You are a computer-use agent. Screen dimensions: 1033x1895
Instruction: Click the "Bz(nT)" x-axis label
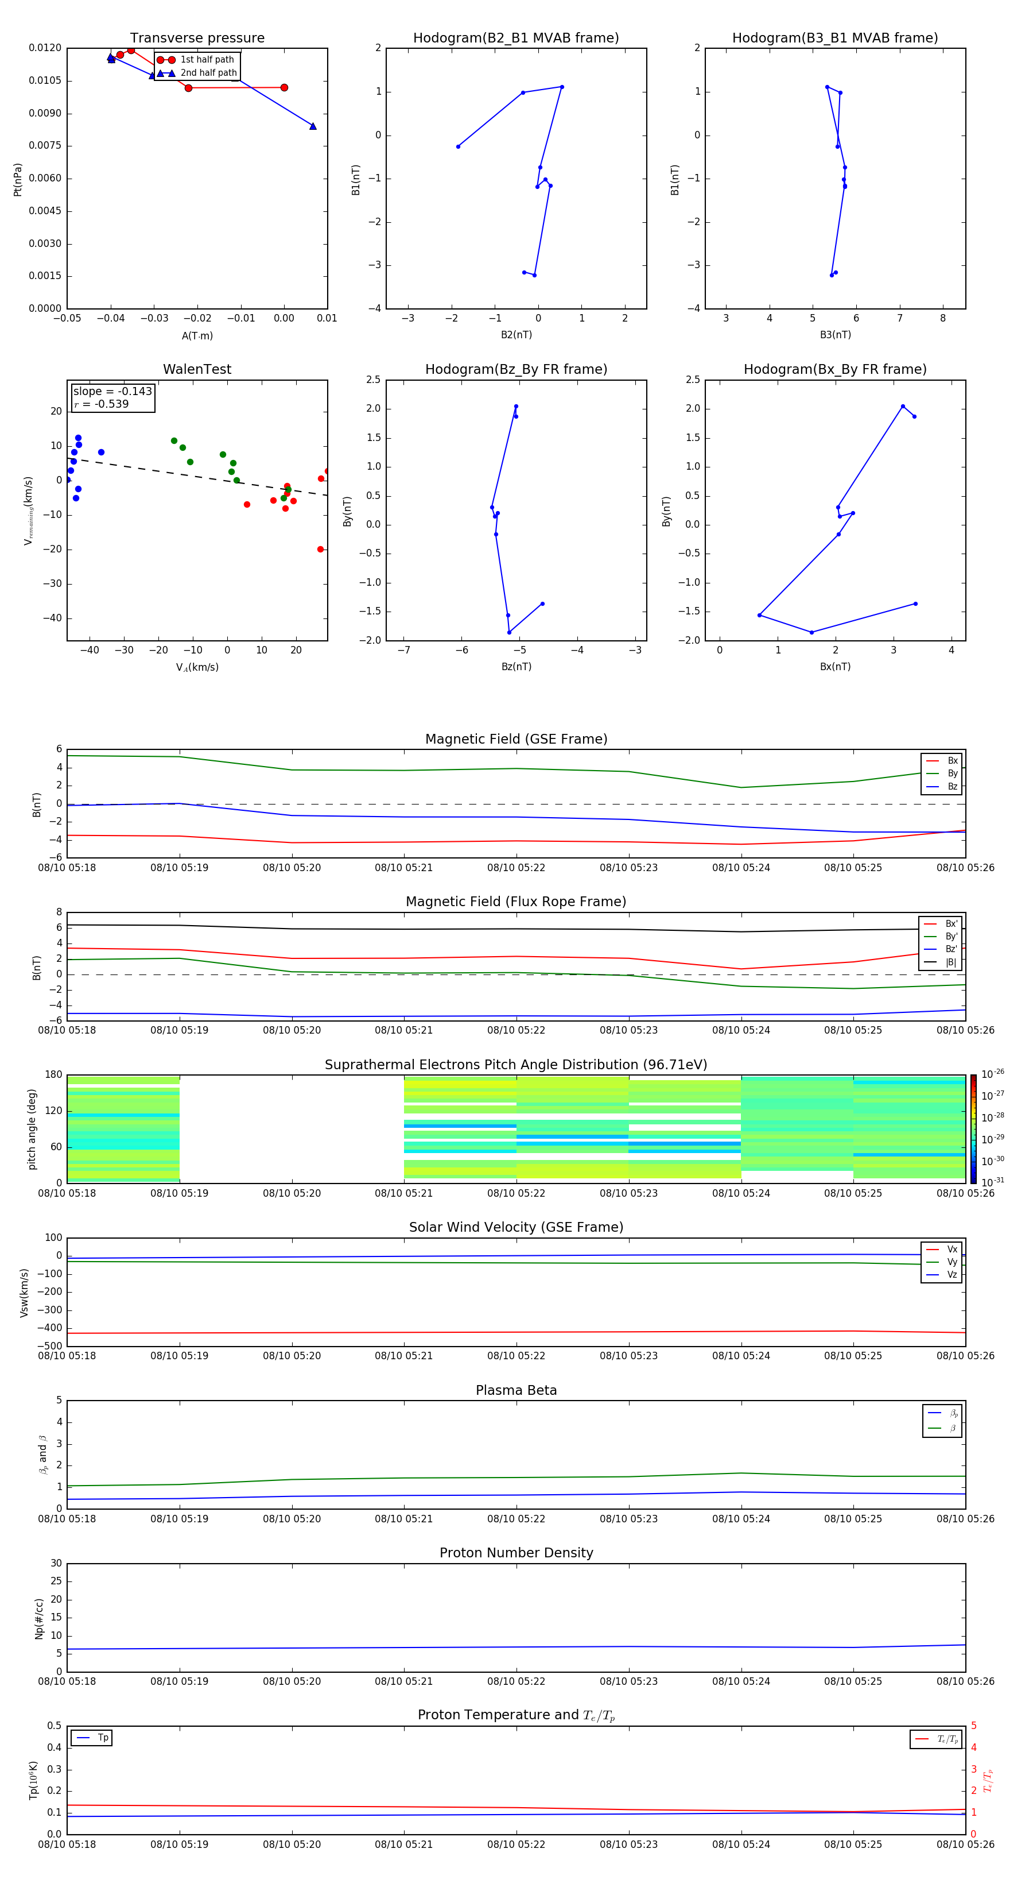tap(516, 667)
